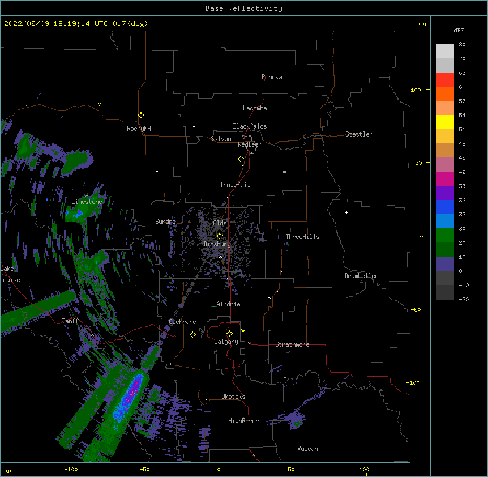Click the Banff map label
The height and width of the screenshot is (477, 488).
pos(70,321)
